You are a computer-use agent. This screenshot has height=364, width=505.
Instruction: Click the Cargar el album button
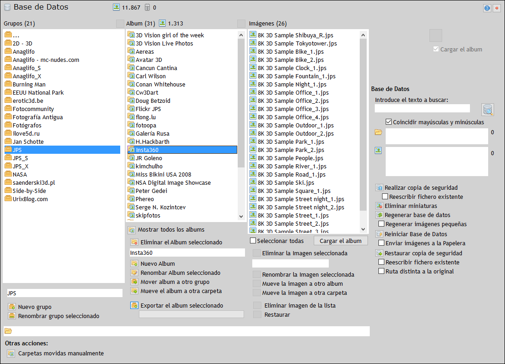tap(341, 241)
